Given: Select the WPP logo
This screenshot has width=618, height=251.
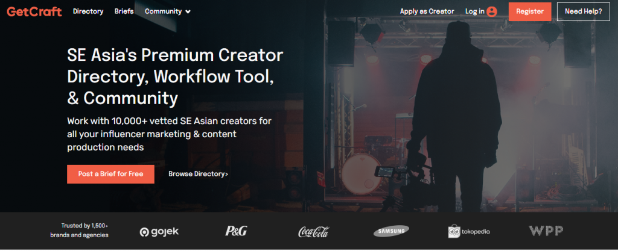Looking at the screenshot, I should coord(546,231).
